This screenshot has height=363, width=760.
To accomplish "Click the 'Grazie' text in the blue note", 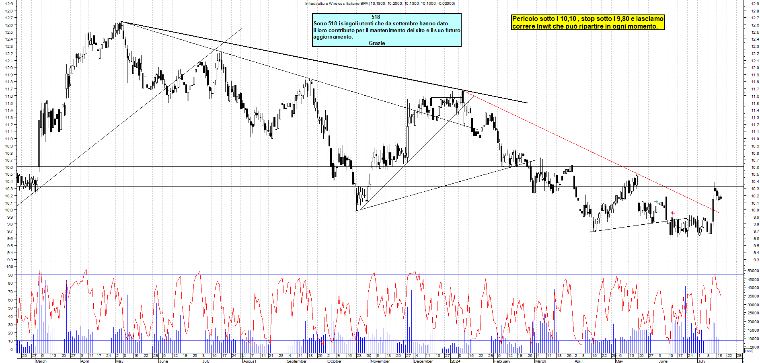I will pyautogui.click(x=377, y=43).
